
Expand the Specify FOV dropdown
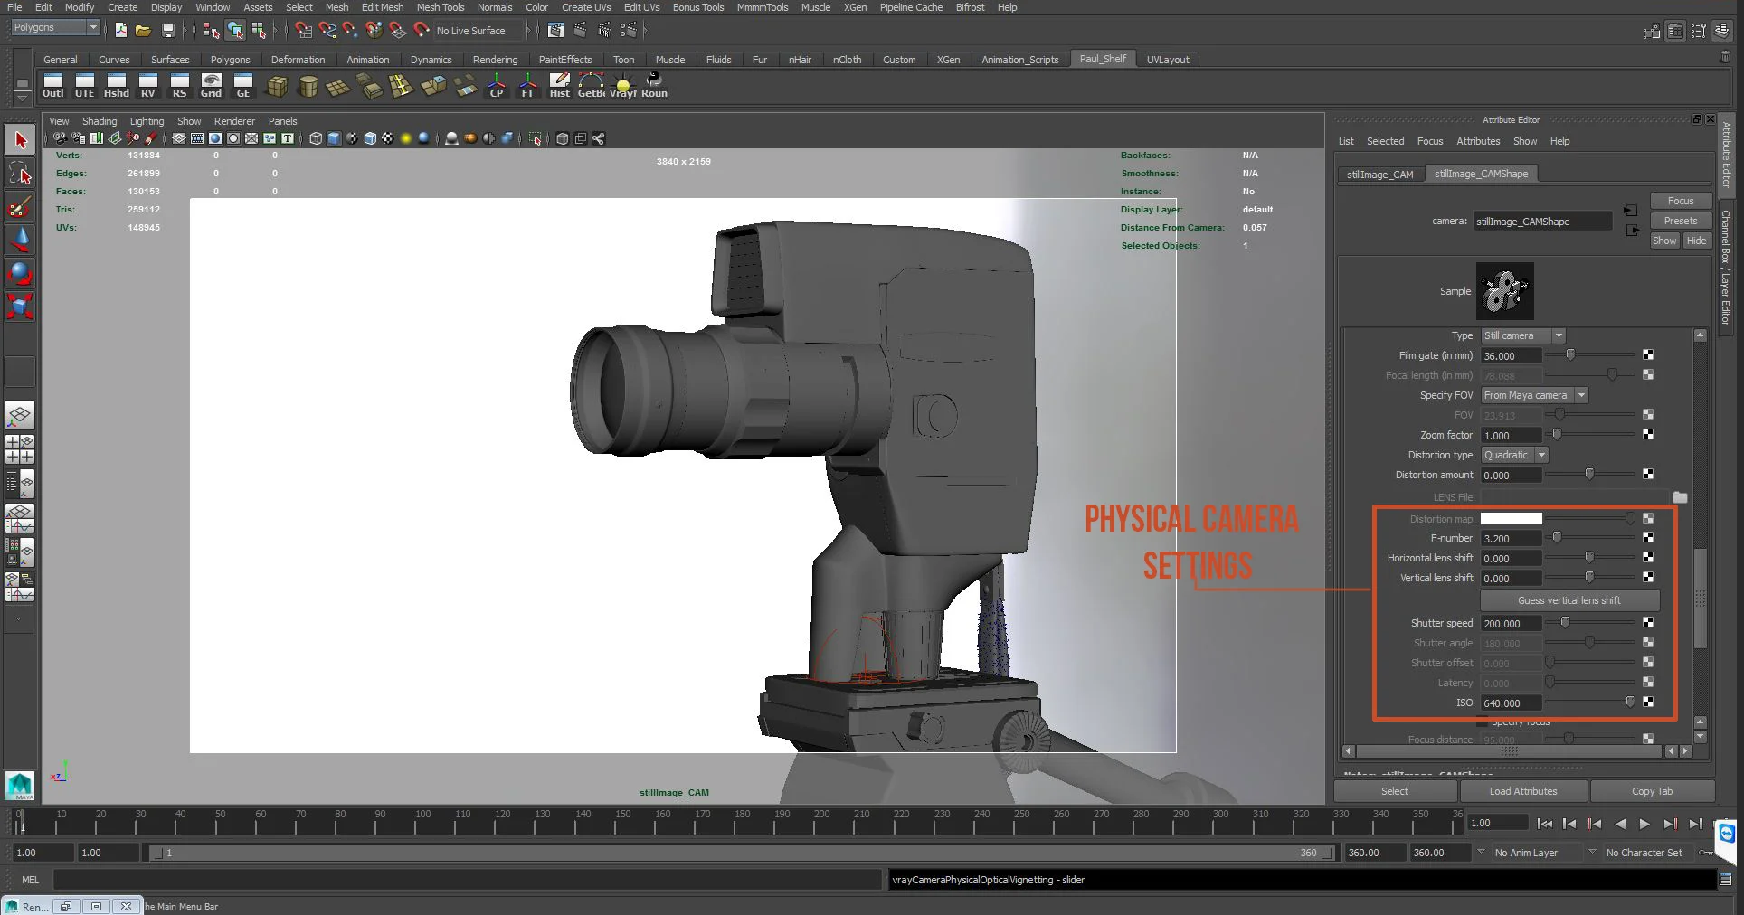1534,395
